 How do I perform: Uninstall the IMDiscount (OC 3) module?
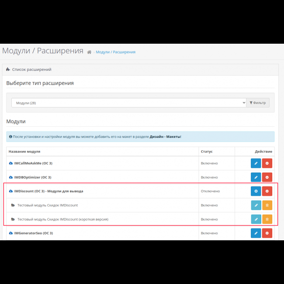coord(267,191)
